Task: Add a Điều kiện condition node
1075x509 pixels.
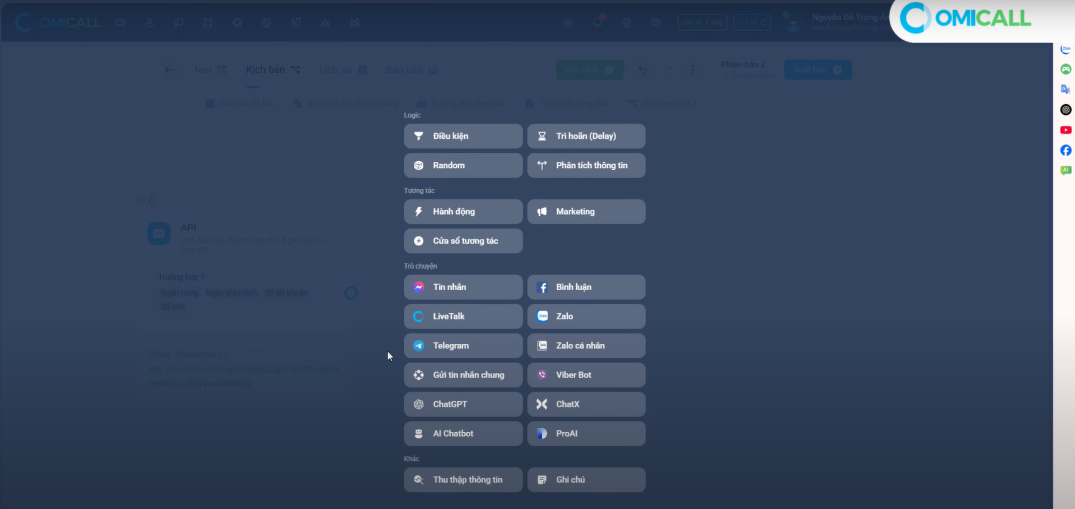Action: tap(463, 136)
